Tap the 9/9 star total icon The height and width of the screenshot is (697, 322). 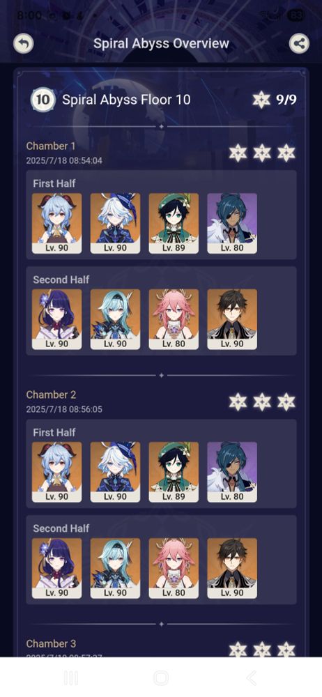coord(261,100)
